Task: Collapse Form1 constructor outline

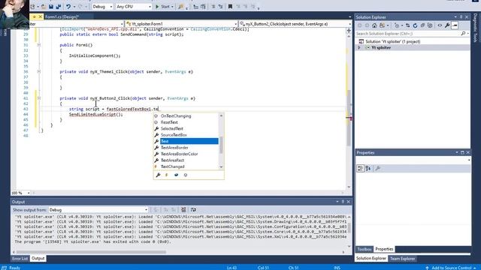Action: tap(39, 45)
